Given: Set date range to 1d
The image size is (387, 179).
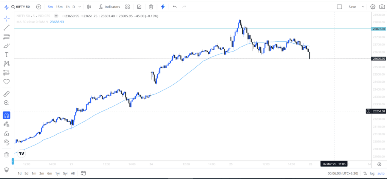Looking at the screenshot, I should [19, 173].
